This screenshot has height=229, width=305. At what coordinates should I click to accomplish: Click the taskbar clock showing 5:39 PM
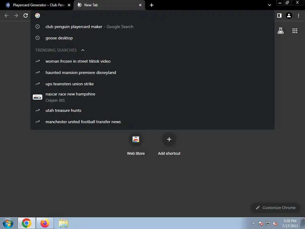(290, 223)
